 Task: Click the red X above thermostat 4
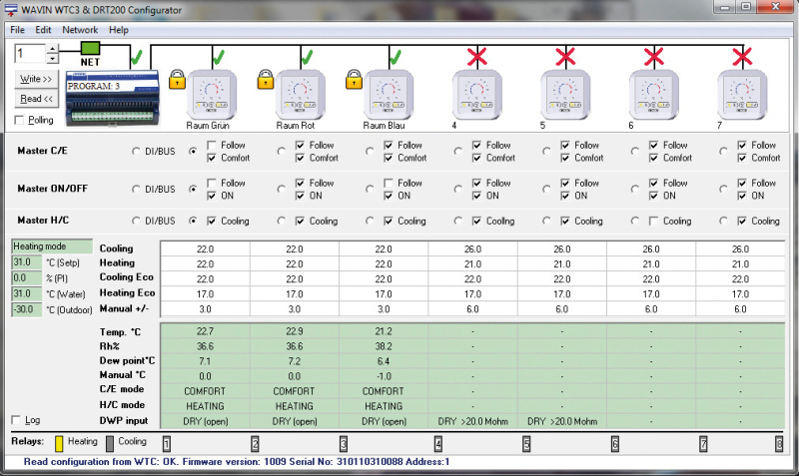click(477, 57)
